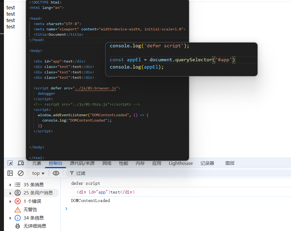
Task: Click the first 'test' line on page
Action: [x=11, y=8]
